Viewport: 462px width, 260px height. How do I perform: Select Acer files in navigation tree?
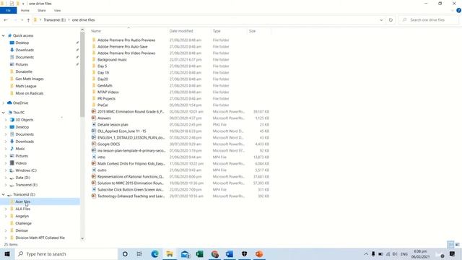point(23,201)
